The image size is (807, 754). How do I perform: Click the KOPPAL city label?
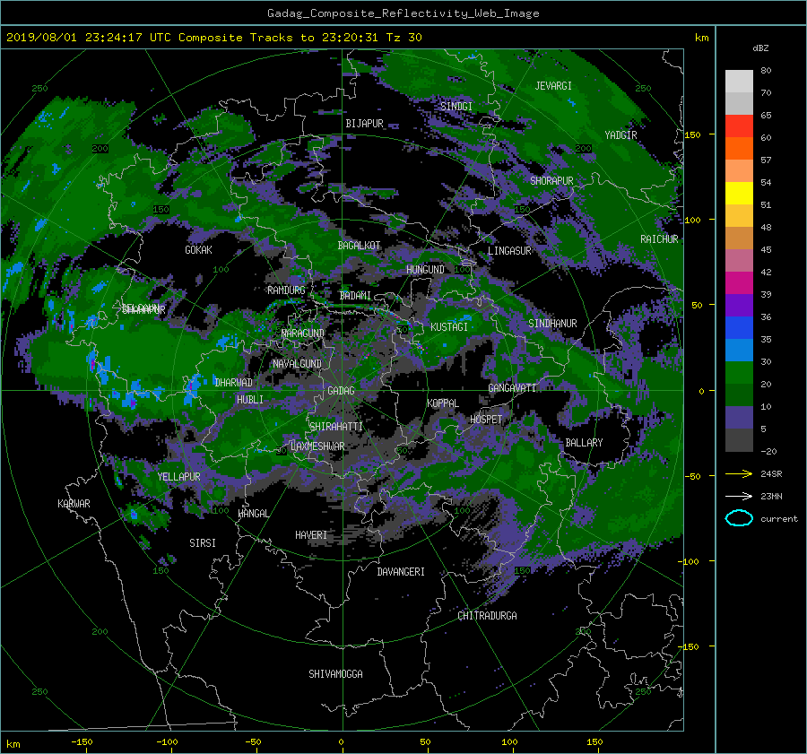pyautogui.click(x=443, y=403)
